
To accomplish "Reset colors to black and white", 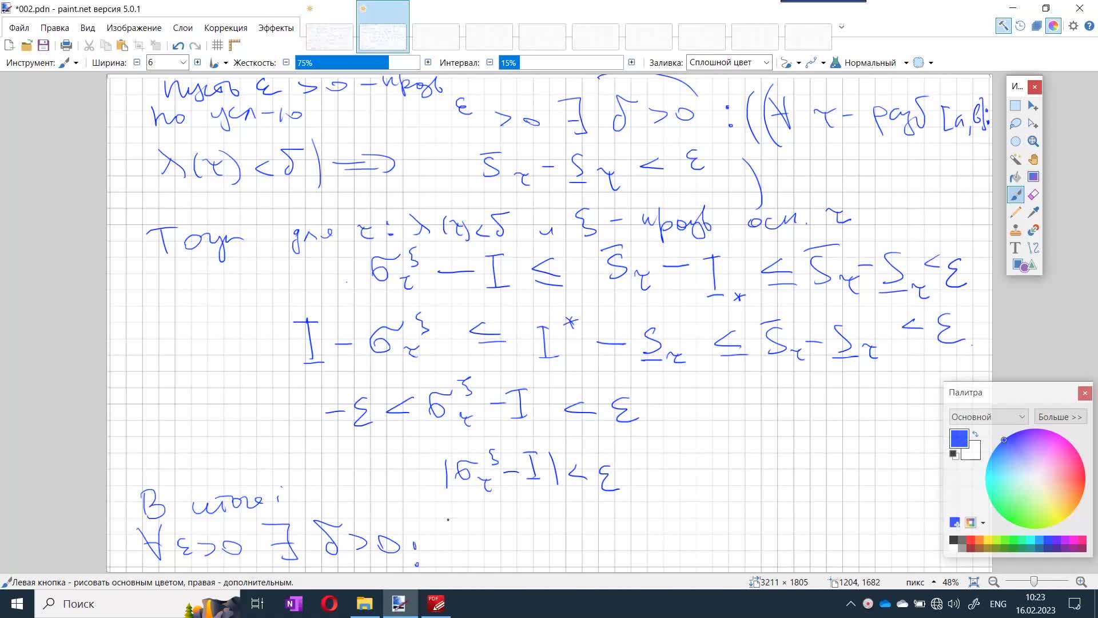I will (953, 454).
